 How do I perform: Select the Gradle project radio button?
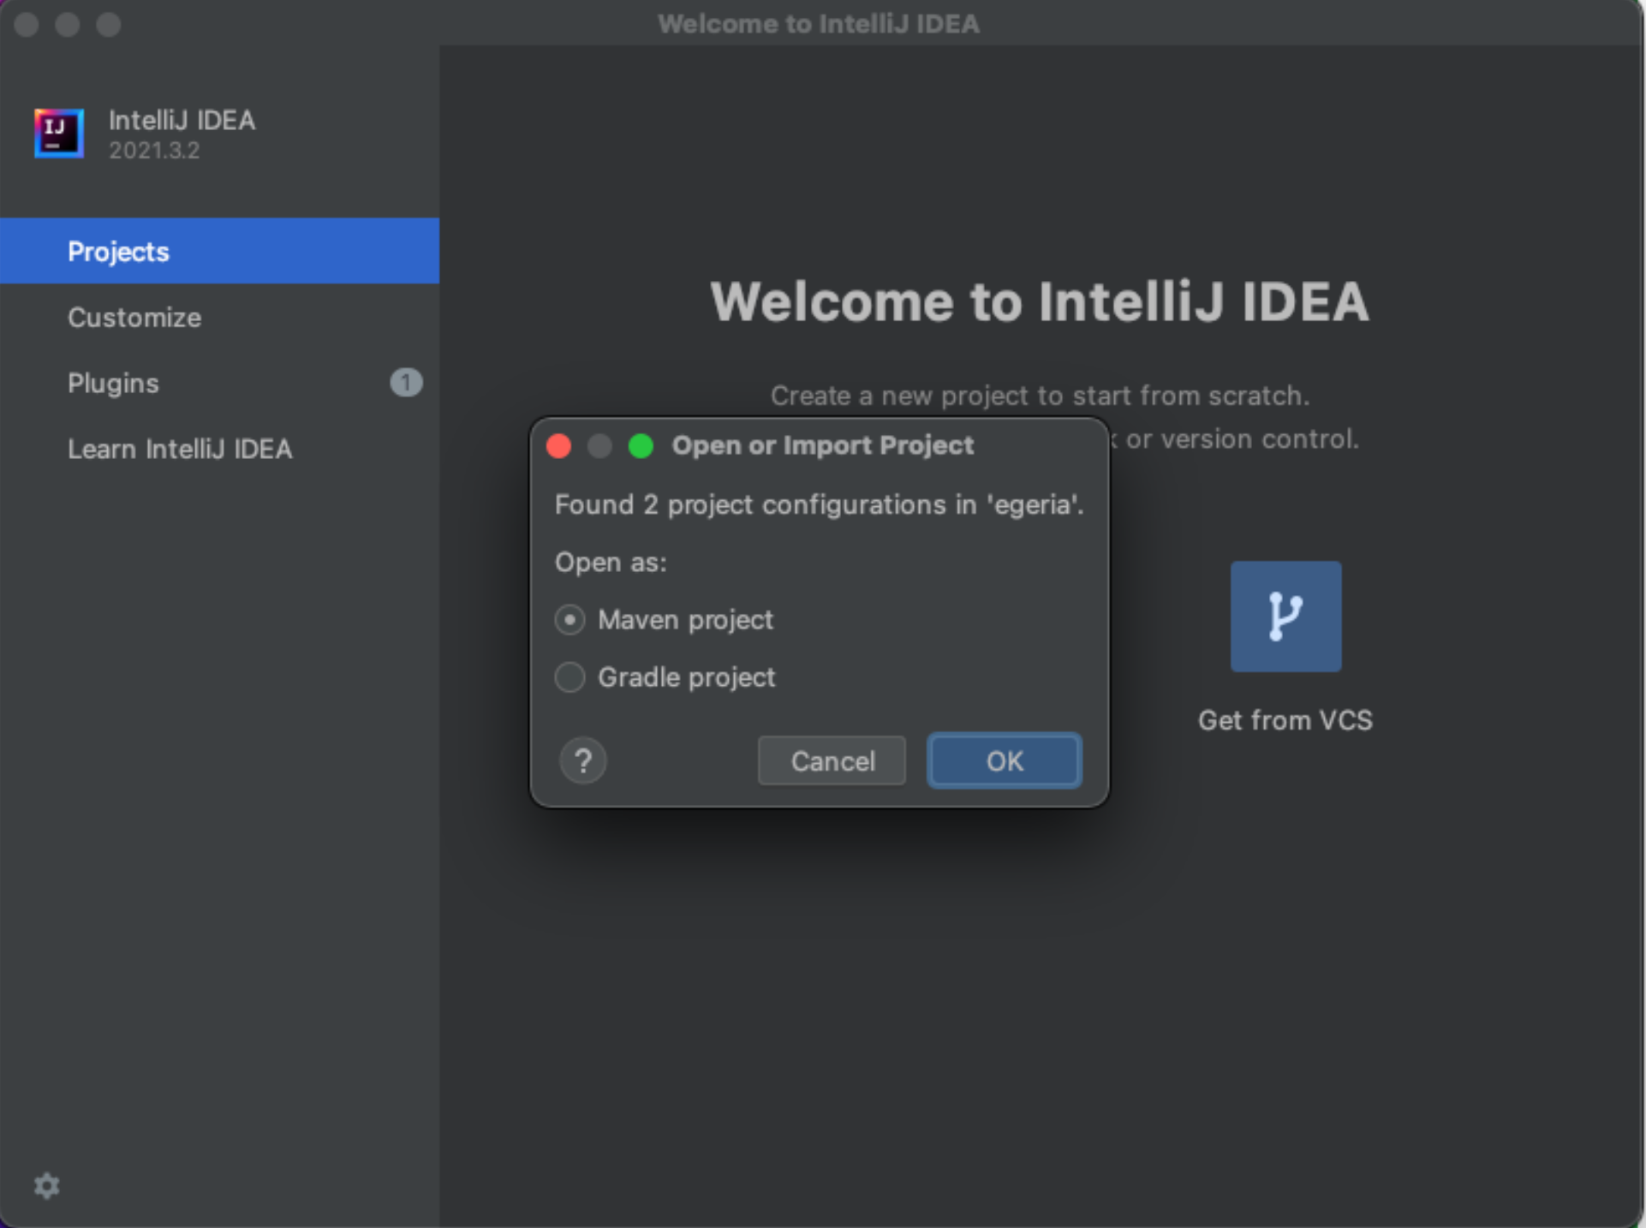(x=570, y=677)
